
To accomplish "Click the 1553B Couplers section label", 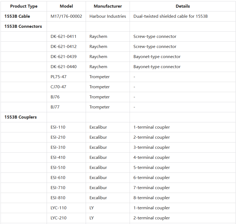I will [x=20, y=117].
